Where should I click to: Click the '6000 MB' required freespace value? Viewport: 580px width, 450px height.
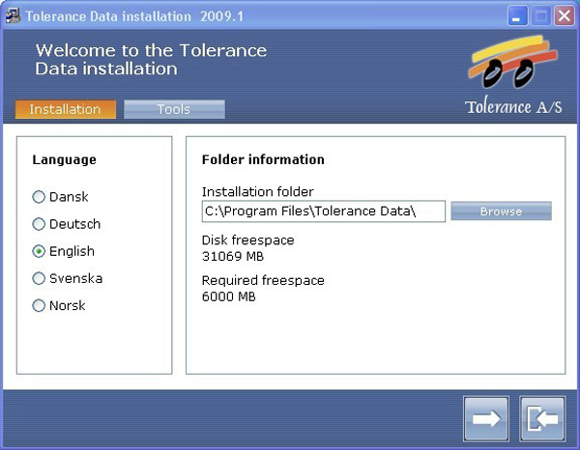click(x=228, y=296)
